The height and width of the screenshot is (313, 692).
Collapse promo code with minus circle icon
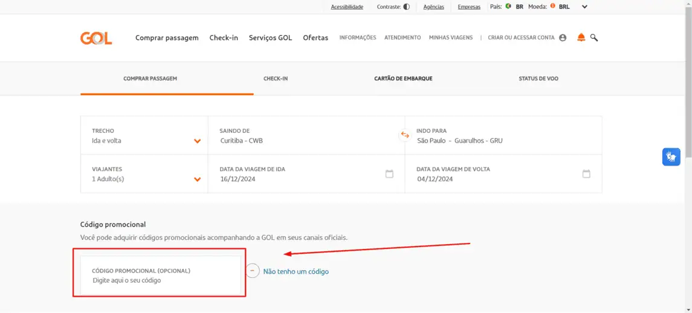click(x=253, y=270)
